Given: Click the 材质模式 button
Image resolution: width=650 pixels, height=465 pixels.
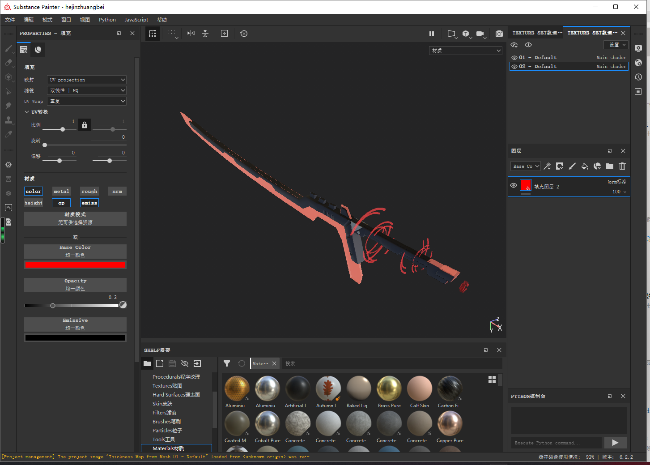Looking at the screenshot, I should pyautogui.click(x=75, y=218).
